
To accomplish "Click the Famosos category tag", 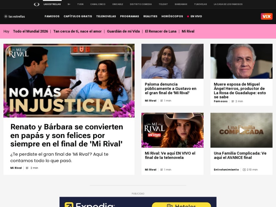I will tap(220, 101).
